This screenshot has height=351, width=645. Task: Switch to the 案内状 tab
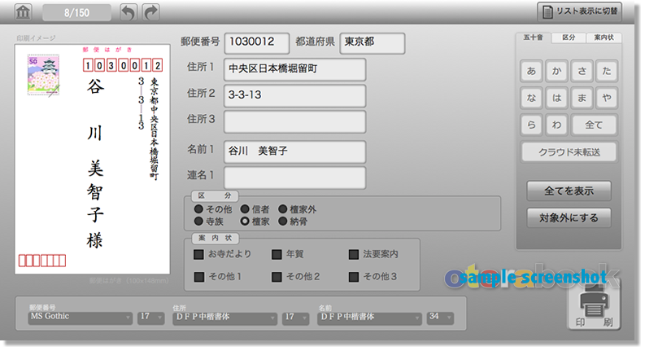[604, 37]
